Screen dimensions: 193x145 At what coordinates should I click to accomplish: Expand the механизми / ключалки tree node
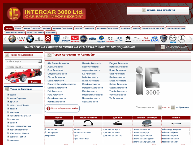8,116
